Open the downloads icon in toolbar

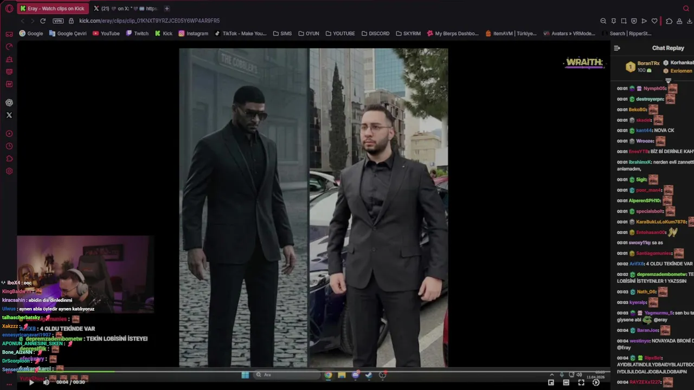pos(690,21)
